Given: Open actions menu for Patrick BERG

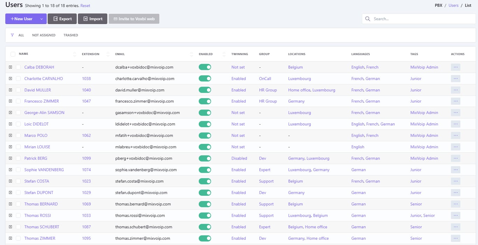Looking at the screenshot, I should [455, 158].
